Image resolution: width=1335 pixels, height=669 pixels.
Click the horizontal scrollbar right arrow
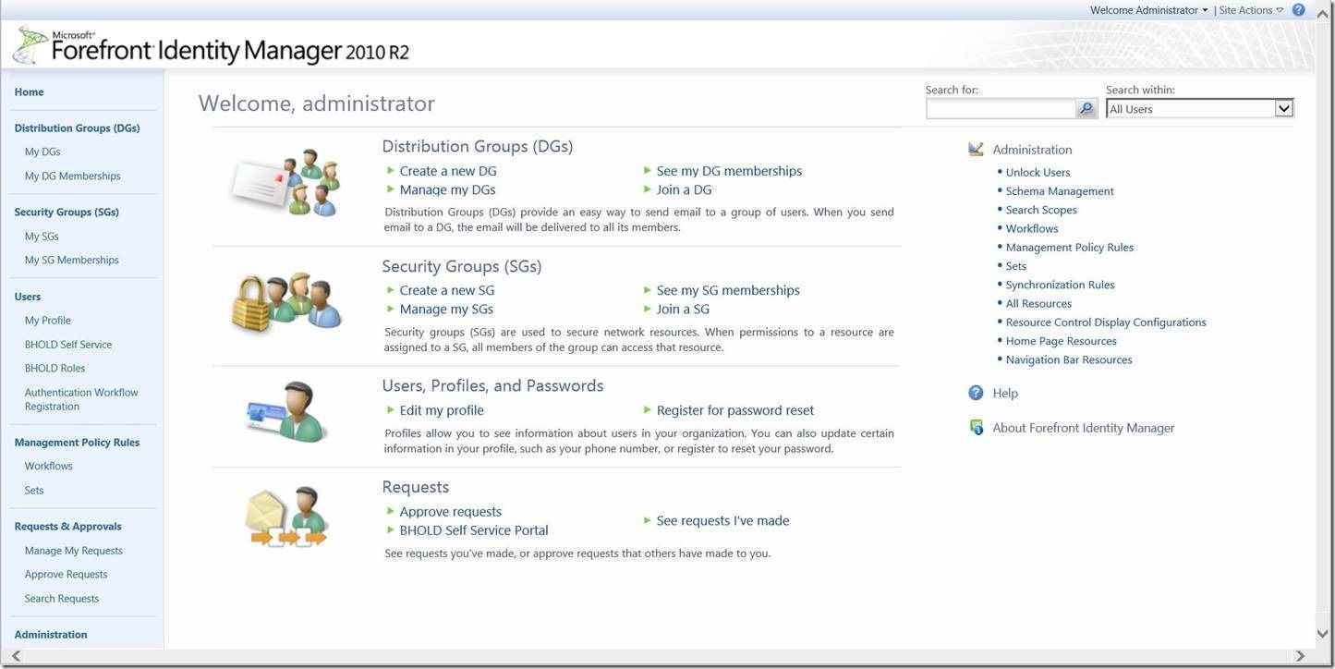[x=1300, y=656]
